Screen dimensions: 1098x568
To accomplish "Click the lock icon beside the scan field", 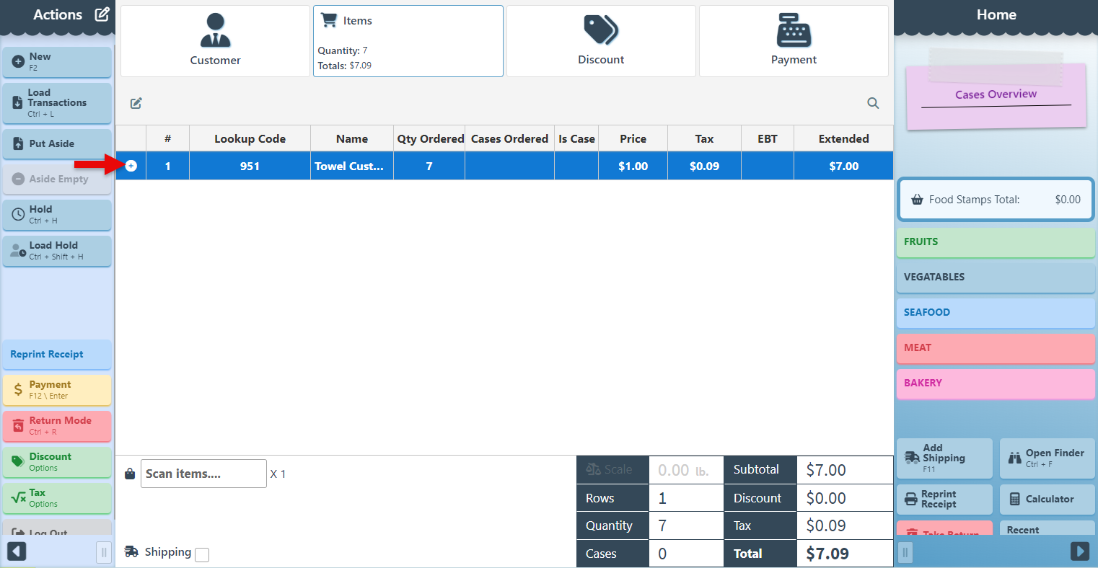I will [130, 474].
